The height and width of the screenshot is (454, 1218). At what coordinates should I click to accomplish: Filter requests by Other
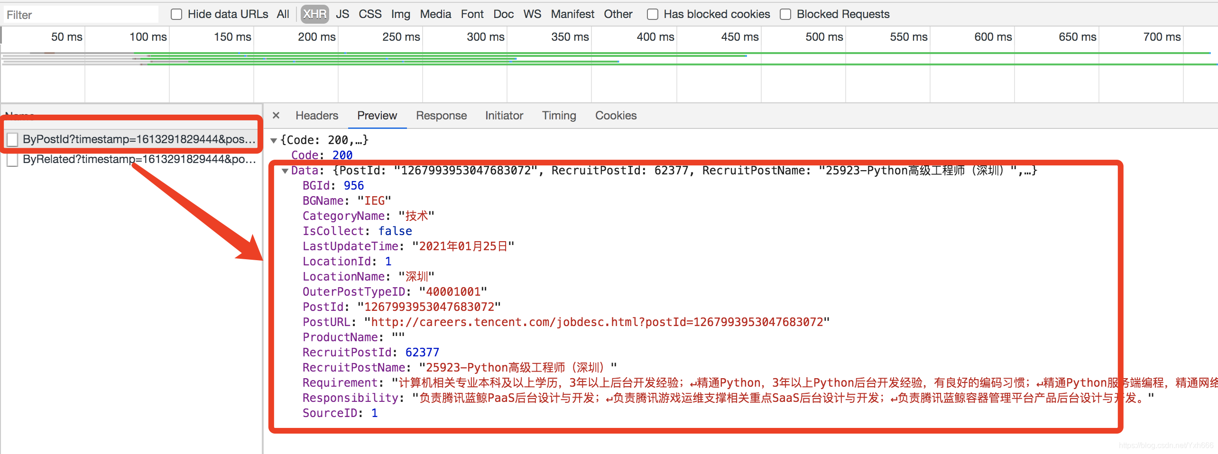click(618, 14)
